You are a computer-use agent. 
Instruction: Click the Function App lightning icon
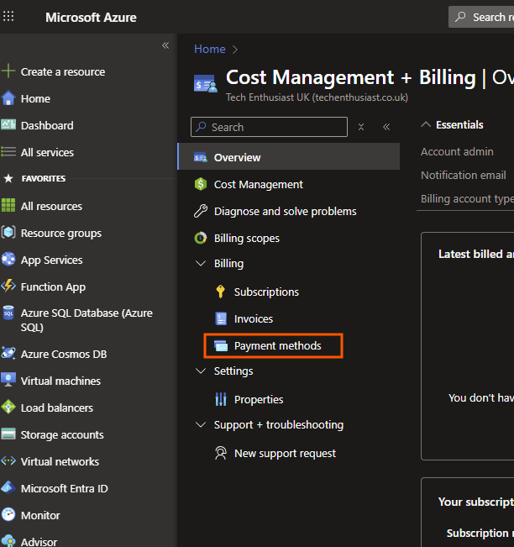click(8, 286)
